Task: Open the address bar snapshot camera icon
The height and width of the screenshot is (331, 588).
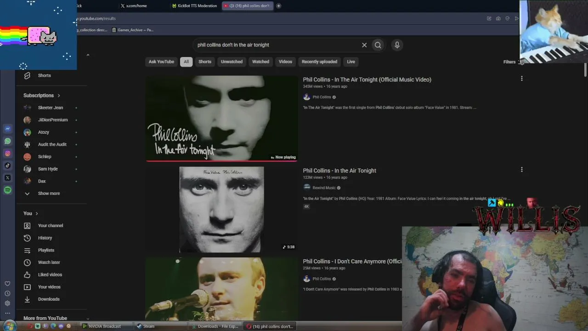Action: click(x=498, y=18)
